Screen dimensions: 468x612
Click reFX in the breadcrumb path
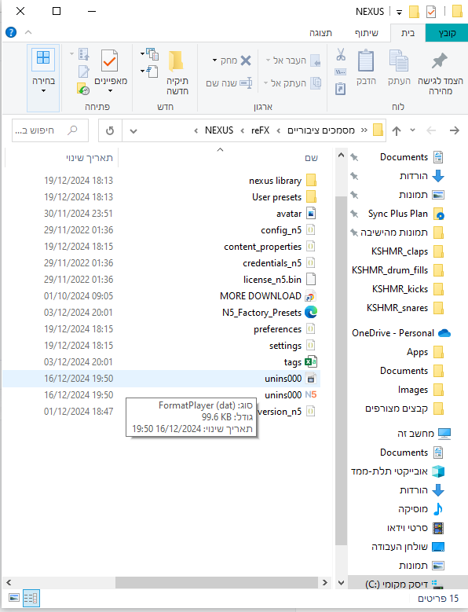pyautogui.click(x=260, y=130)
